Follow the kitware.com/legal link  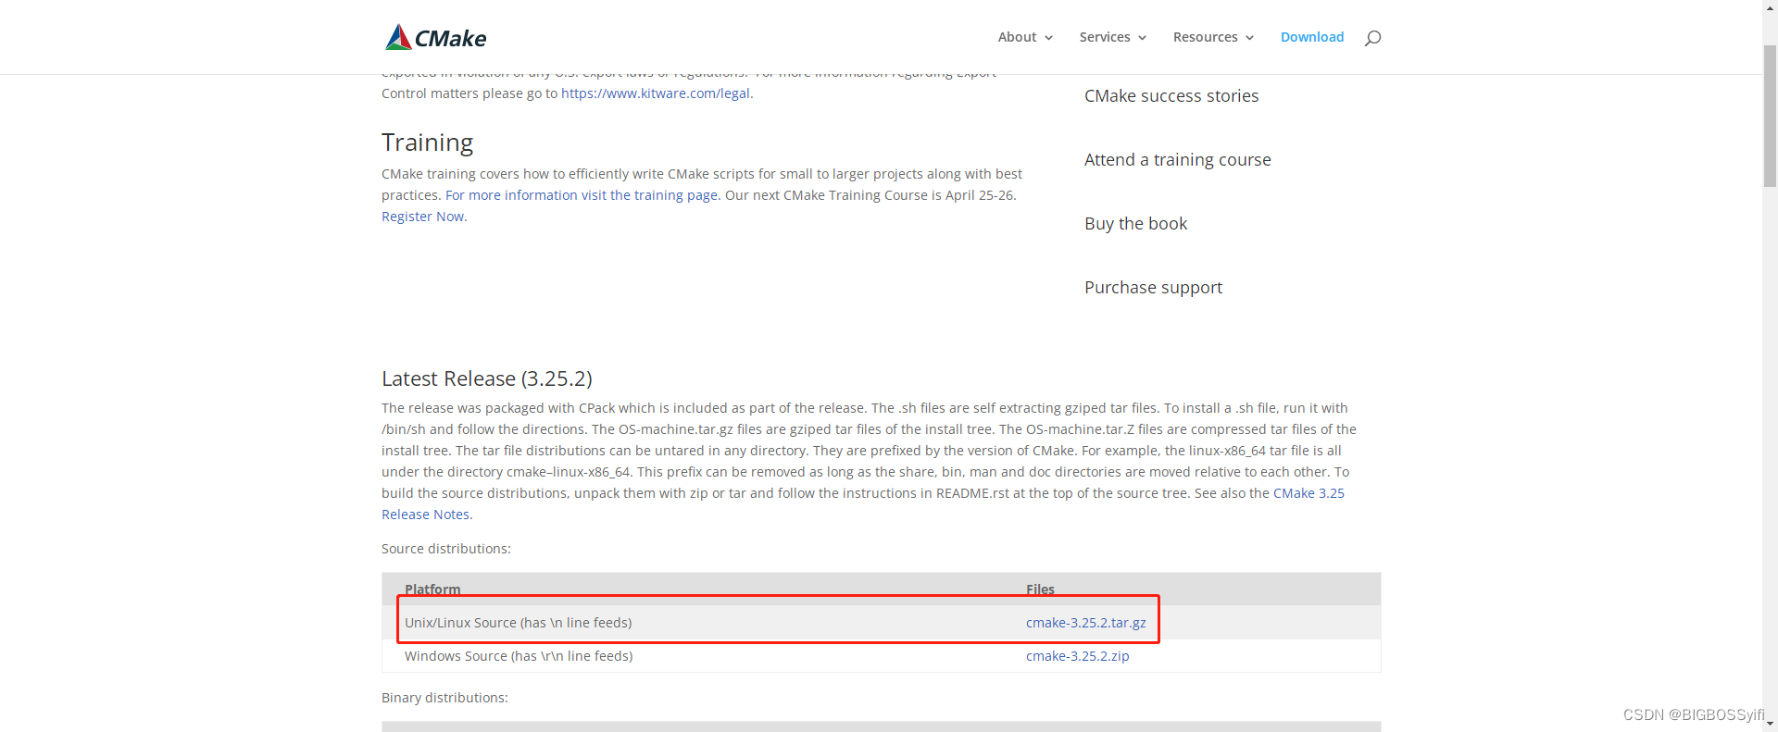(x=656, y=93)
